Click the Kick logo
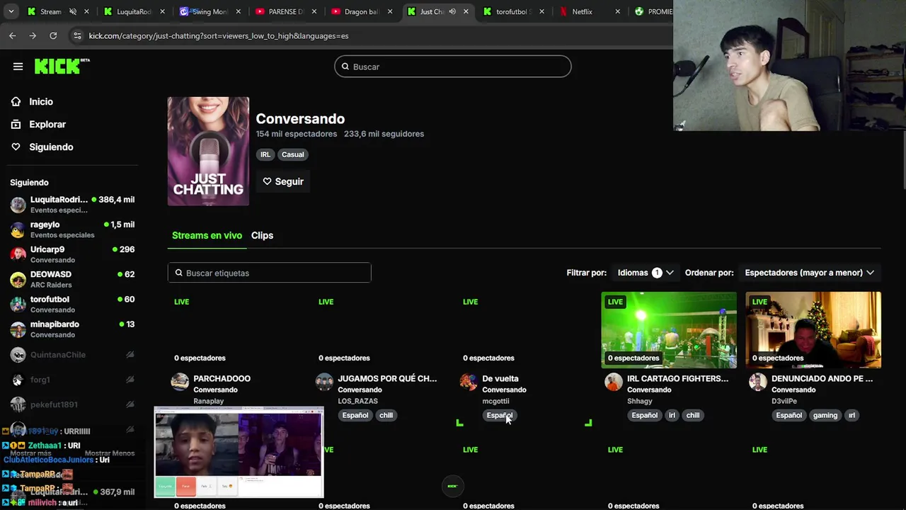The image size is (906, 510). pyautogui.click(x=62, y=66)
